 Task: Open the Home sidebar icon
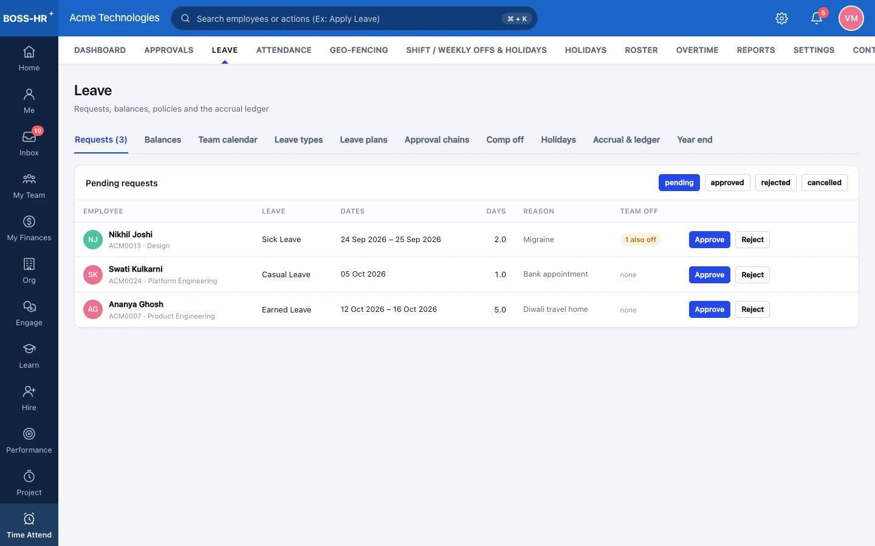(x=29, y=58)
